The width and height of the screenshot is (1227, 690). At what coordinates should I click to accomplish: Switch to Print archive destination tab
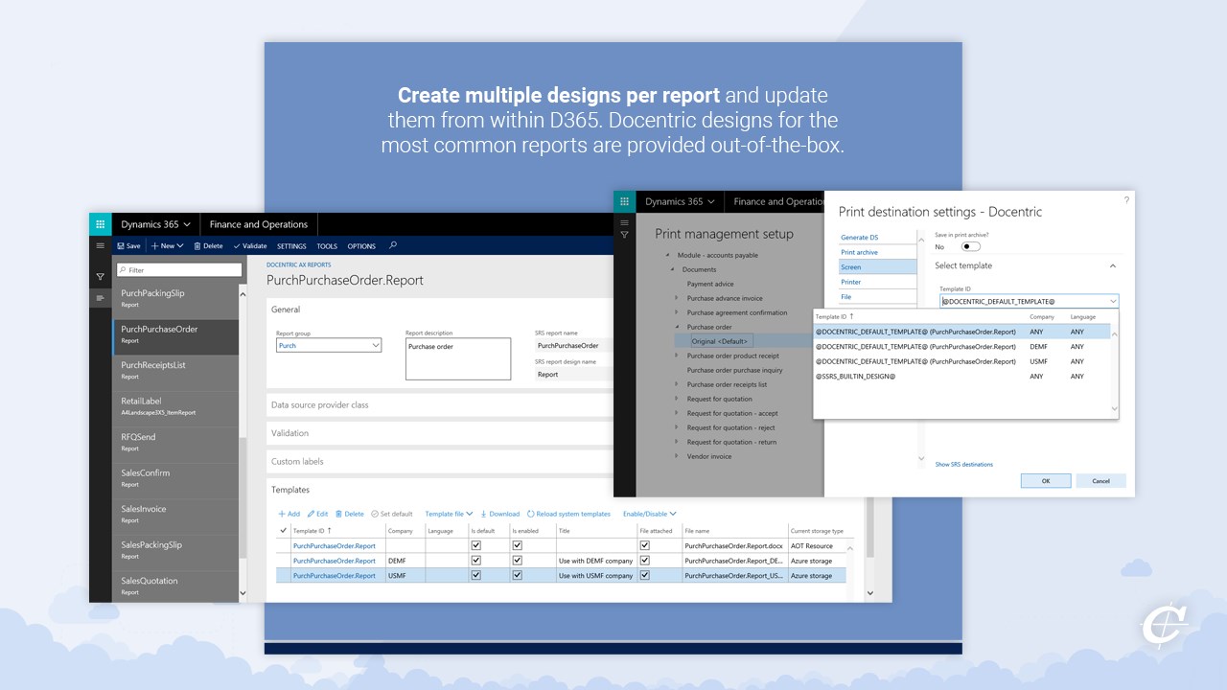[x=877, y=252]
